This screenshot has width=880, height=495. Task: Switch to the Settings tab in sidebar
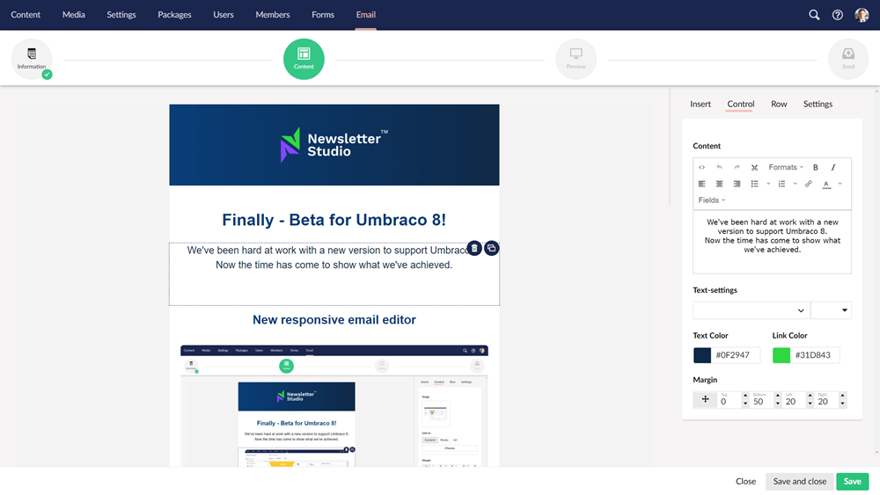[x=818, y=104]
